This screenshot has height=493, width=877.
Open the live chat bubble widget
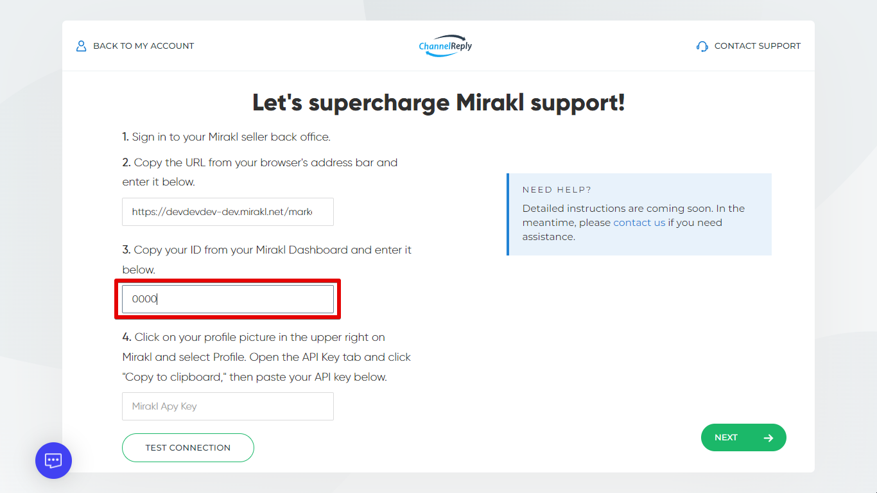pyautogui.click(x=53, y=460)
